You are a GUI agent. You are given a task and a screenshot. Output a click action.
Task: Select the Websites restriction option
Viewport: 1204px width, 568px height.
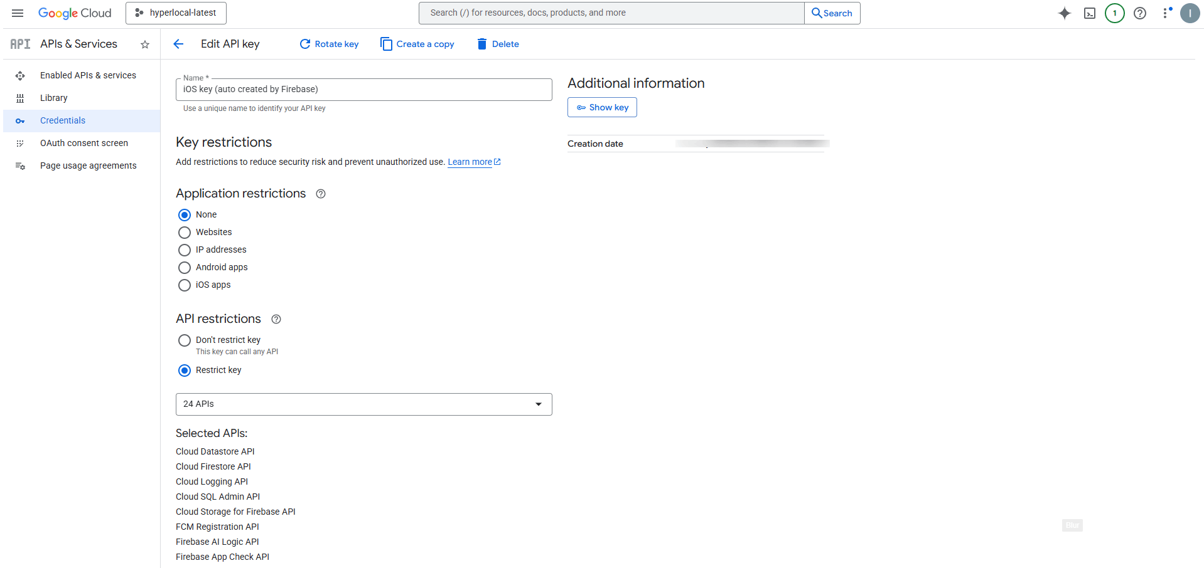click(x=185, y=233)
